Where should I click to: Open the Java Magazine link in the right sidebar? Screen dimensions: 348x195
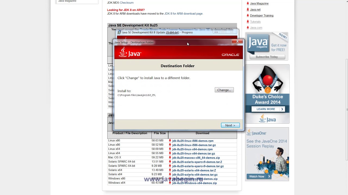coord(259,4)
